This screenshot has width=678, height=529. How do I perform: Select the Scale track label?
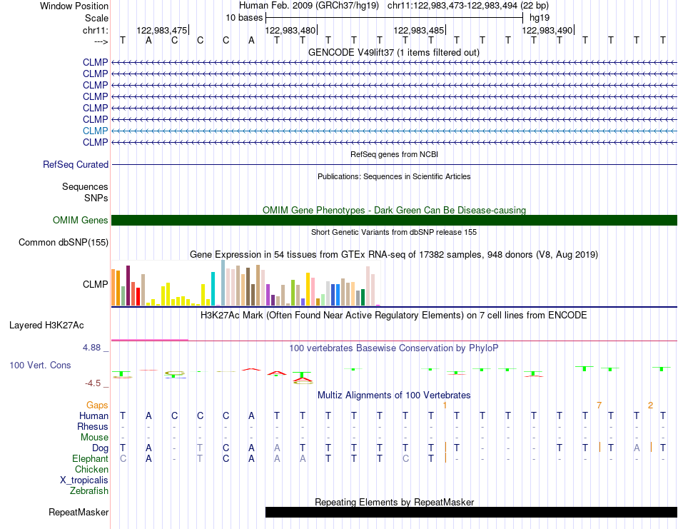96,18
